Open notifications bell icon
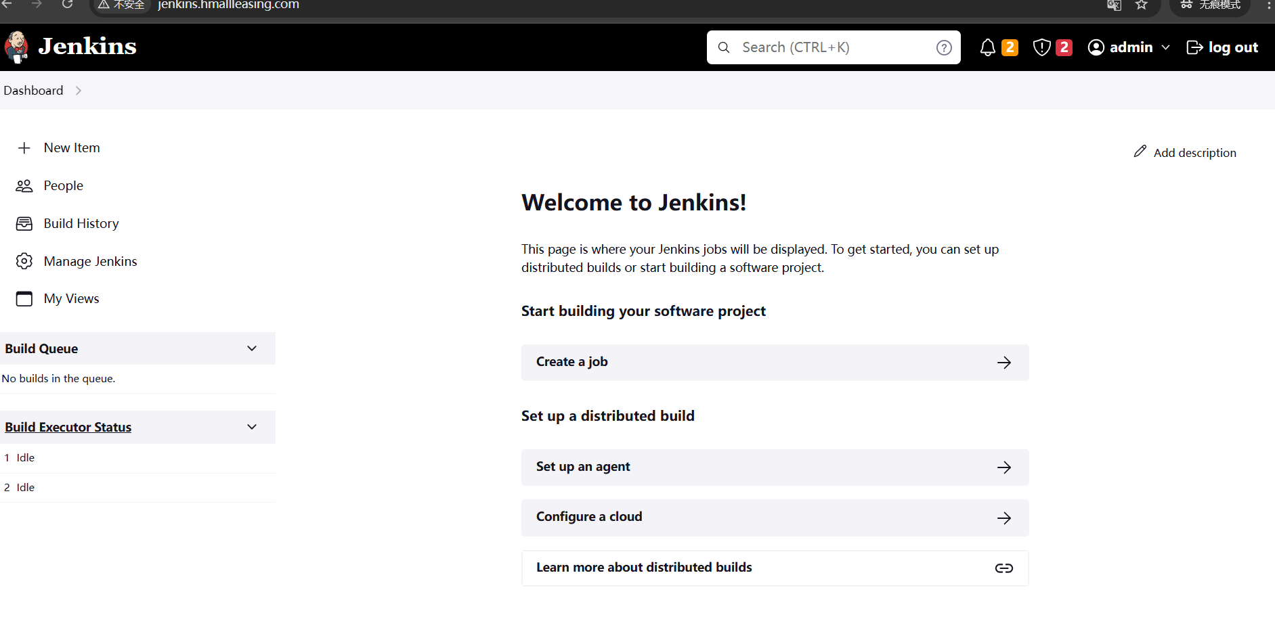1275x619 pixels. [x=988, y=47]
